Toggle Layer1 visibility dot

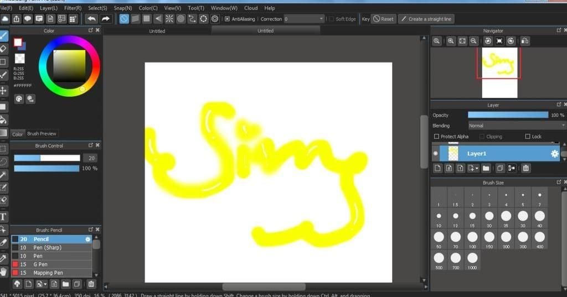[x=435, y=154]
